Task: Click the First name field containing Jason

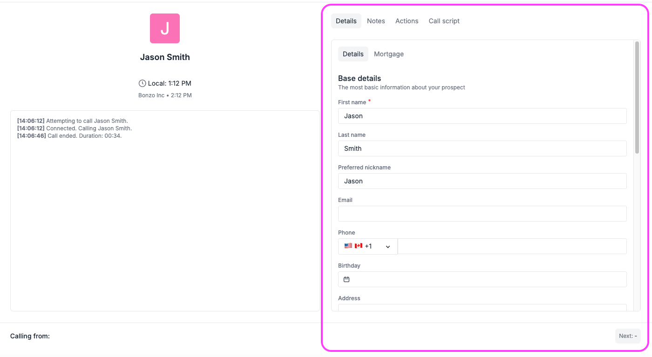Action: coord(482,116)
